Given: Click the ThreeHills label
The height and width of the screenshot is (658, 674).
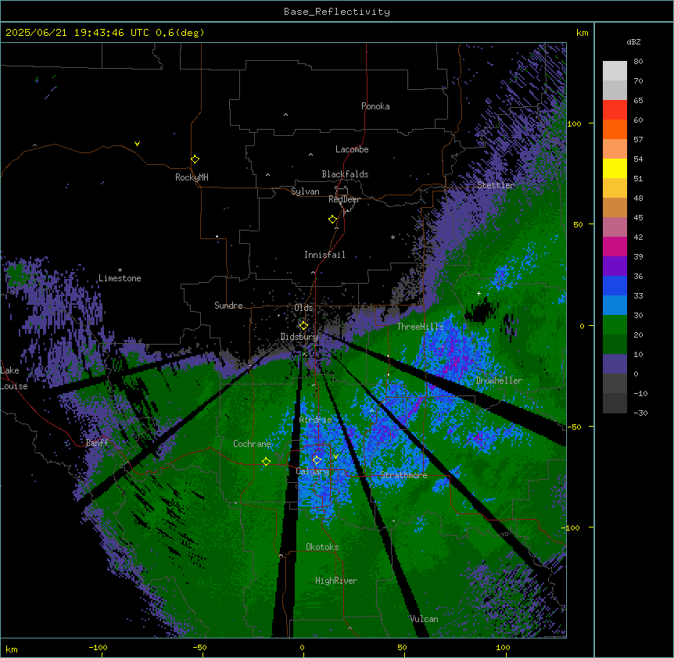Looking at the screenshot, I should tap(420, 327).
